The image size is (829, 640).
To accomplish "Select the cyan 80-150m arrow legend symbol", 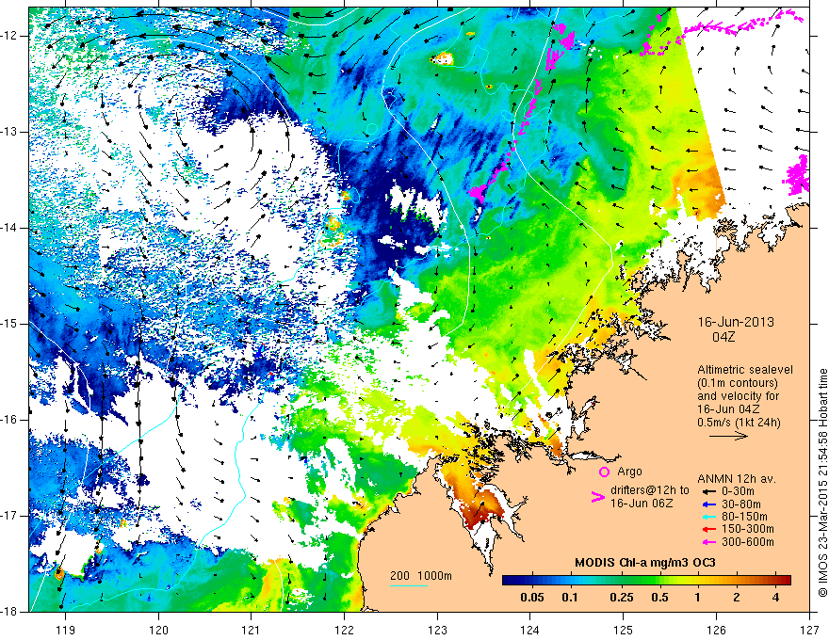I will pos(709,517).
